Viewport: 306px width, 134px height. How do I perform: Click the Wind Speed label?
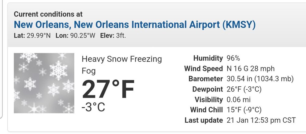[x=203, y=69]
